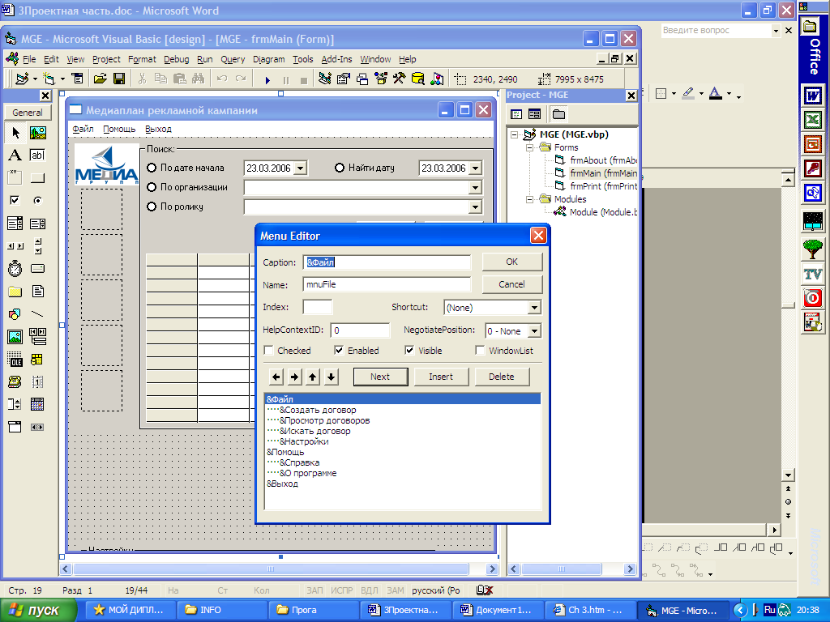Viewport: 830px width, 622px height.
Task: Indent menu item with right arrow button
Action: tap(295, 377)
